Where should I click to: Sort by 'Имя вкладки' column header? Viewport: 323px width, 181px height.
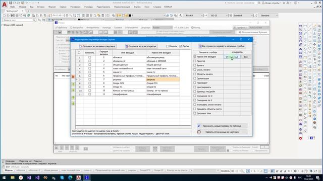[129, 53]
